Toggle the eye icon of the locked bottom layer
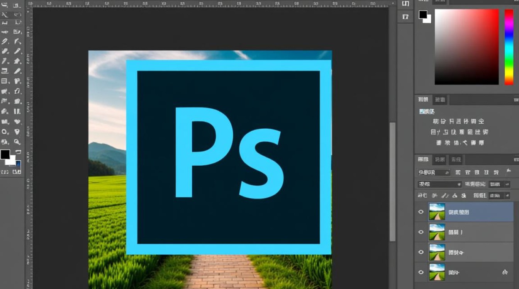Viewport: 519px width, 289px height. [x=421, y=272]
